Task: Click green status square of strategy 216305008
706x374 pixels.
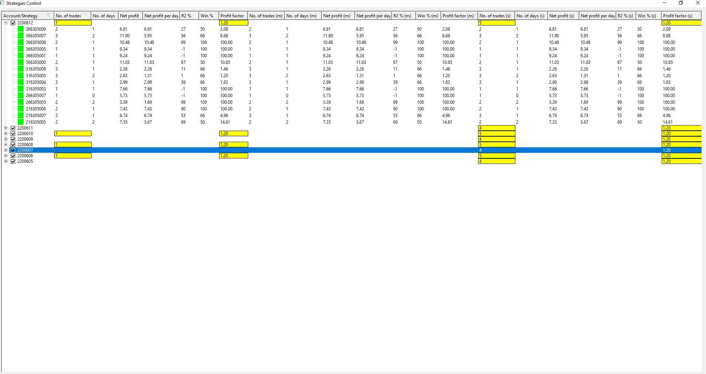Action: coord(21,109)
